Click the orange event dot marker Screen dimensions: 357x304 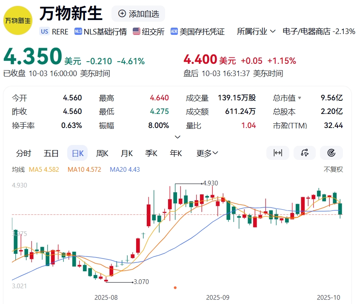tap(175, 287)
